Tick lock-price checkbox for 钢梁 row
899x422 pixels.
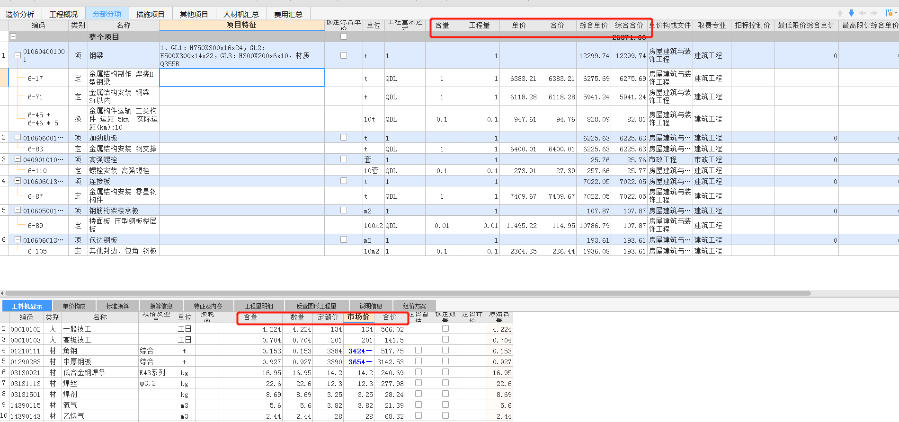344,55
